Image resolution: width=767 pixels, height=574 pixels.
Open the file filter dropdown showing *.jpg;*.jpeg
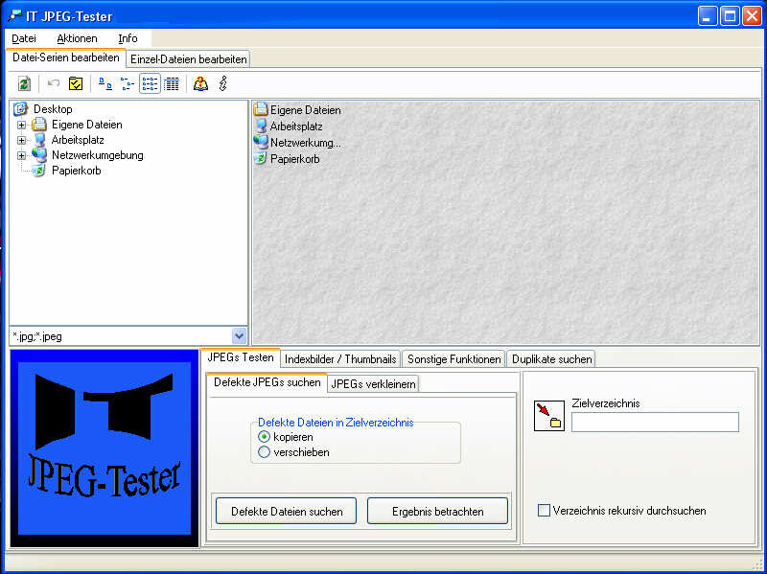pos(240,336)
